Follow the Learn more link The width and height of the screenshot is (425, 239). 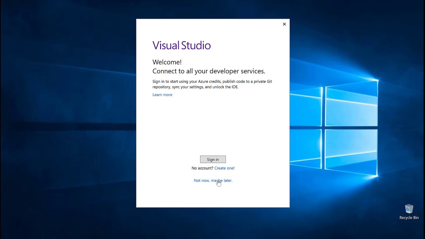[162, 95]
